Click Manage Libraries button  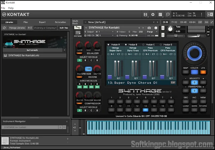(17, 28)
